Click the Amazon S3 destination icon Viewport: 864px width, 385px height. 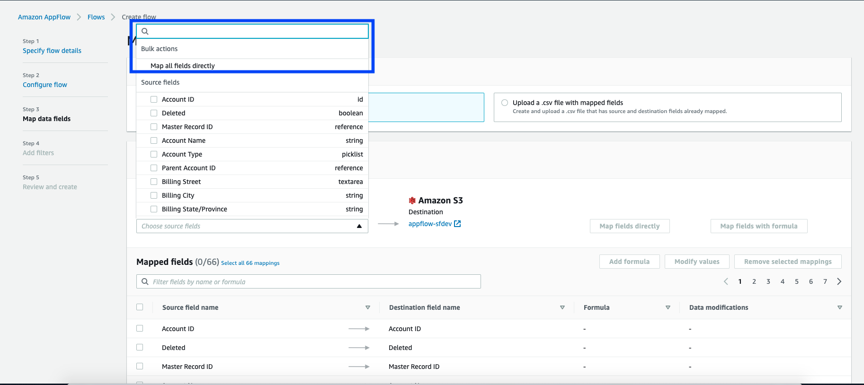(412, 201)
